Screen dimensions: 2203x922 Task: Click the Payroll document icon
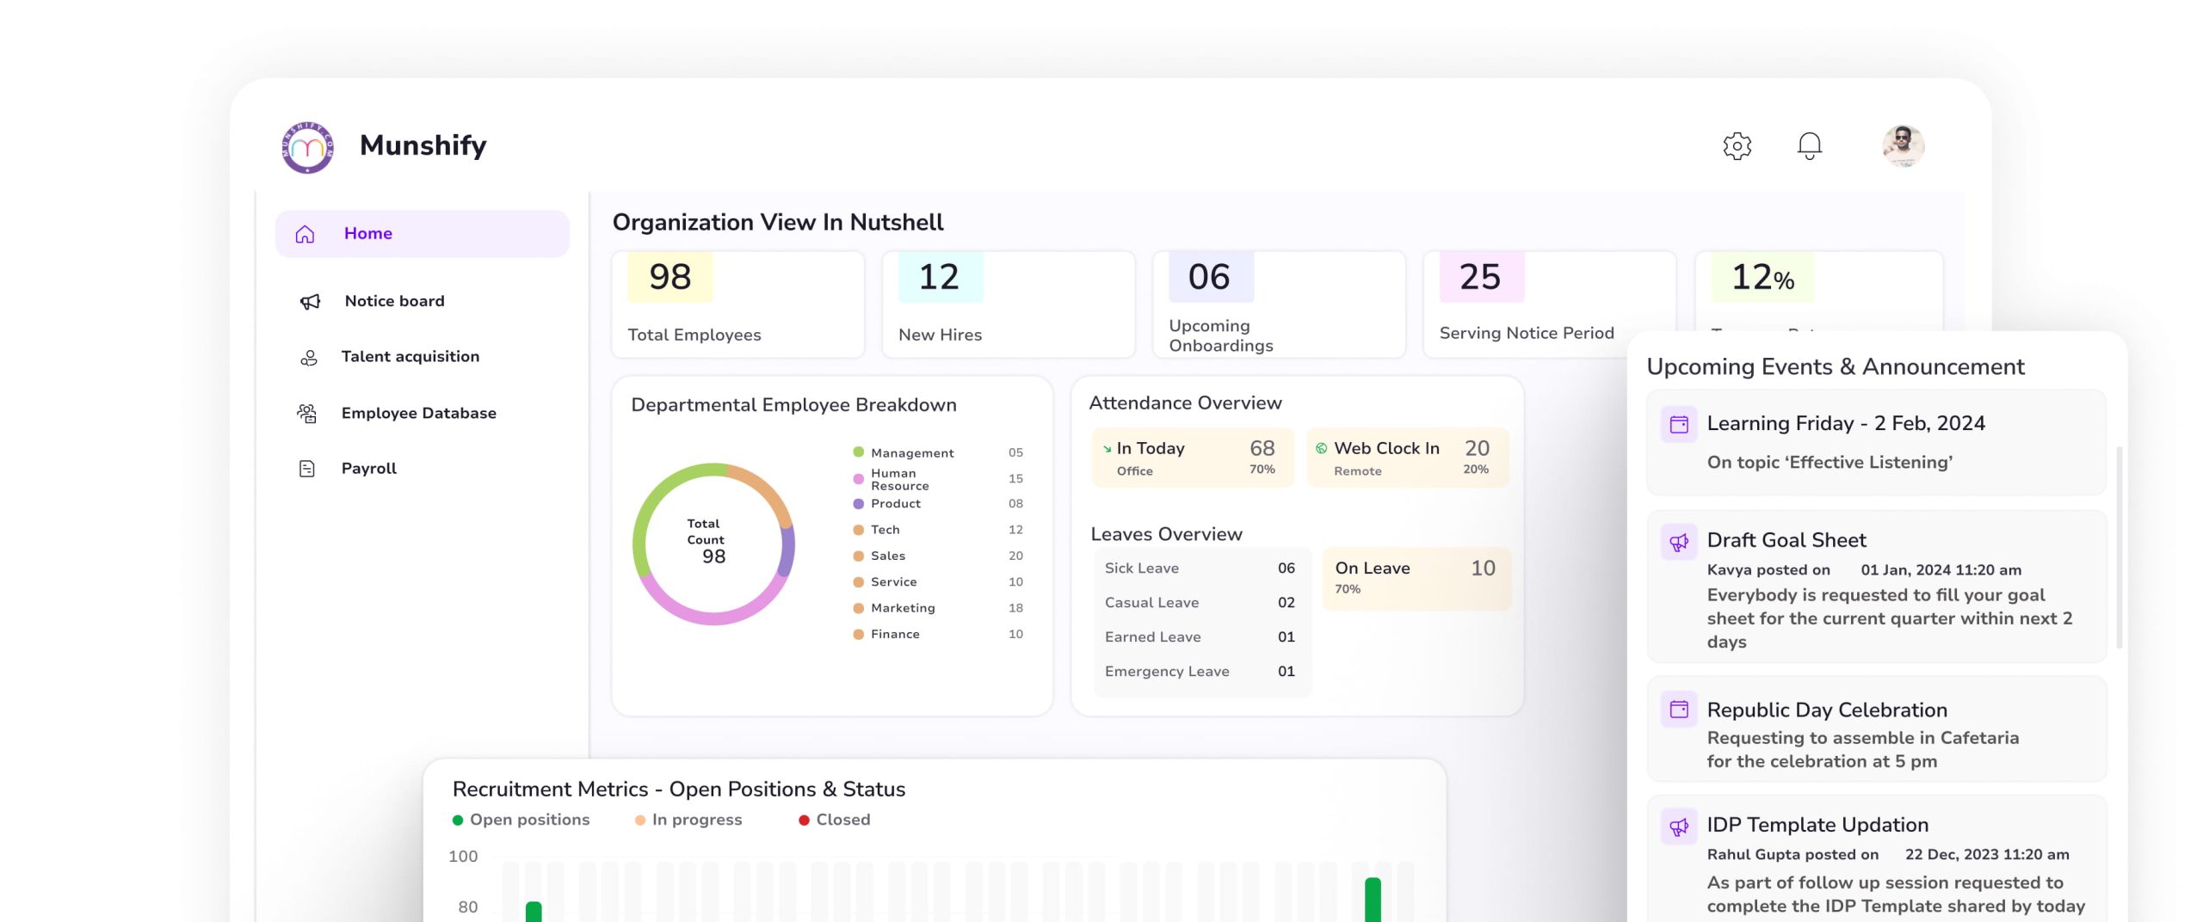[306, 469]
